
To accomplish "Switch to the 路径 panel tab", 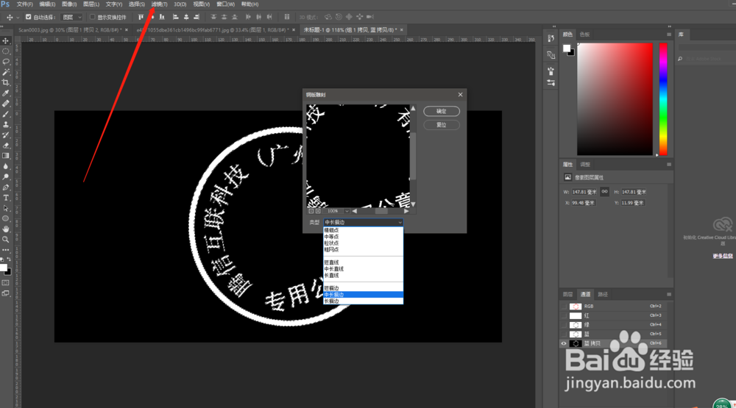I will pyautogui.click(x=604, y=295).
